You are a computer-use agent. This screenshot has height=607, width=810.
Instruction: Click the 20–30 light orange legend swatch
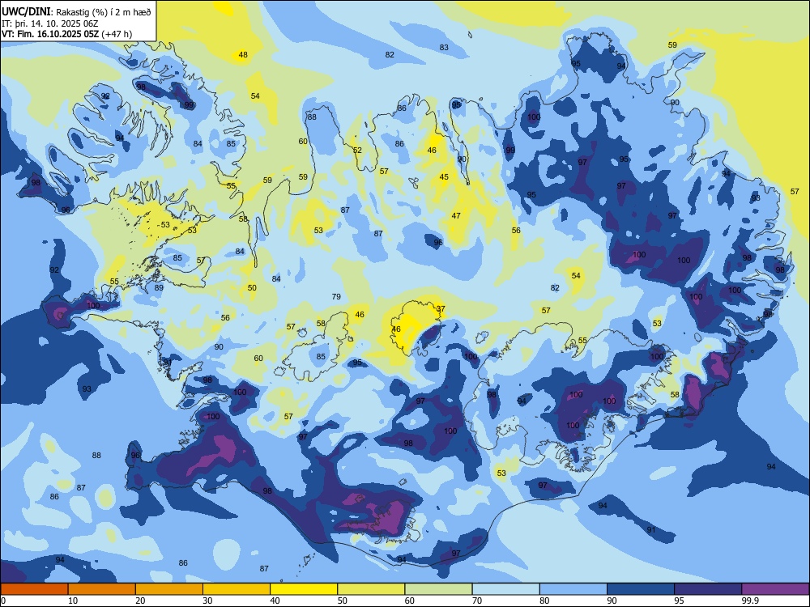coord(169,589)
